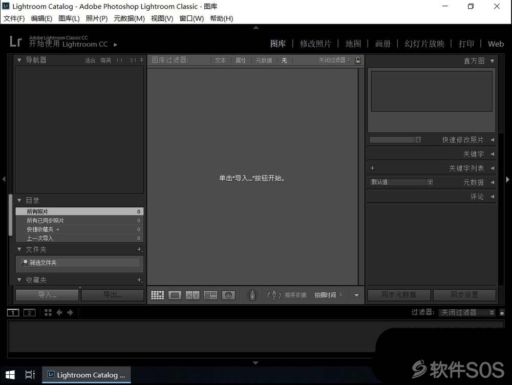Screen dimensions: 512x385
Task: Go forward with the filmstrip right arrow
Action: (x=70, y=312)
